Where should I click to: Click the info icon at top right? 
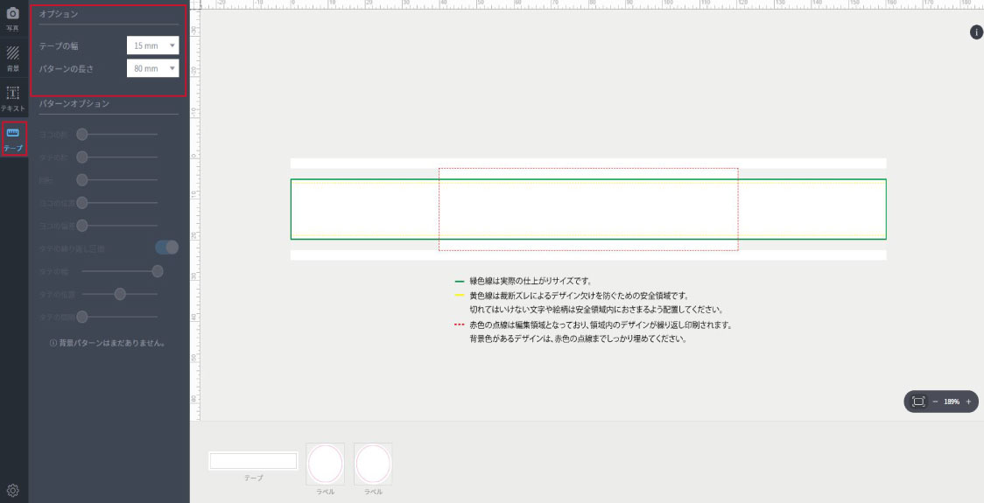pos(976,32)
